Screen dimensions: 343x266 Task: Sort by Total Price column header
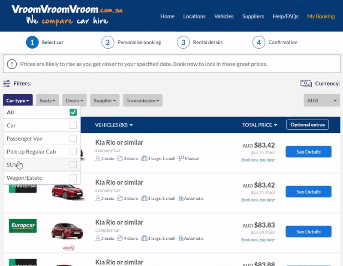[x=259, y=125]
